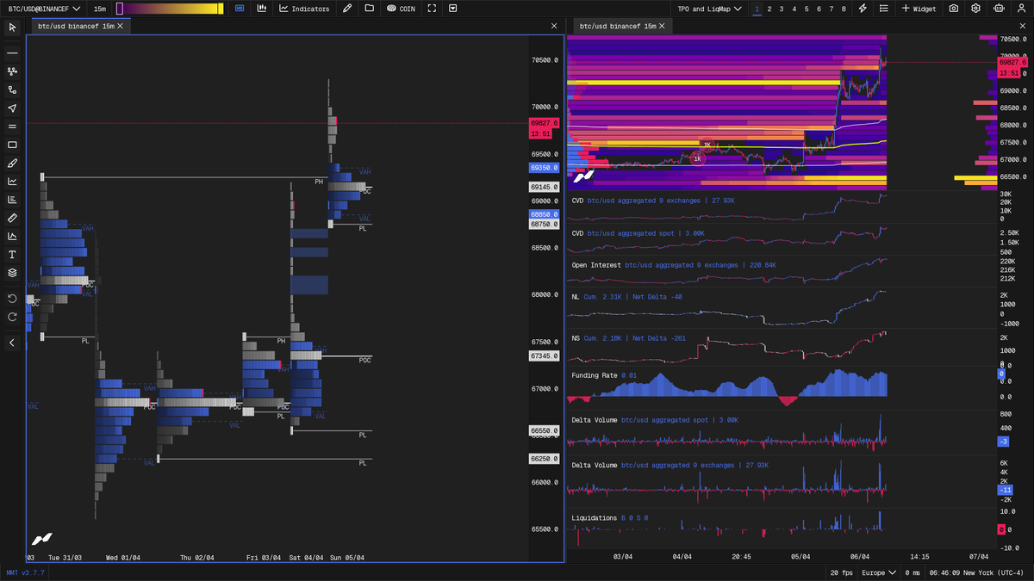Add a new Widget
This screenshot has height=581, width=1034.
click(919, 9)
